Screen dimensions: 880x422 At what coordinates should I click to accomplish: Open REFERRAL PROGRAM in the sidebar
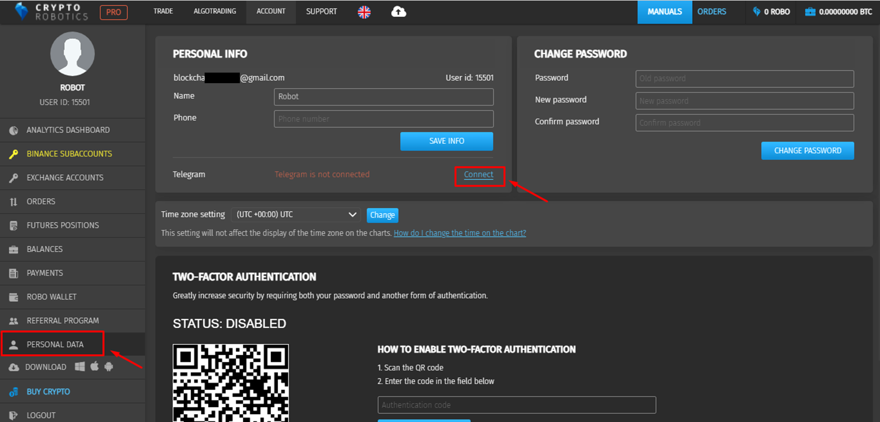73,321
